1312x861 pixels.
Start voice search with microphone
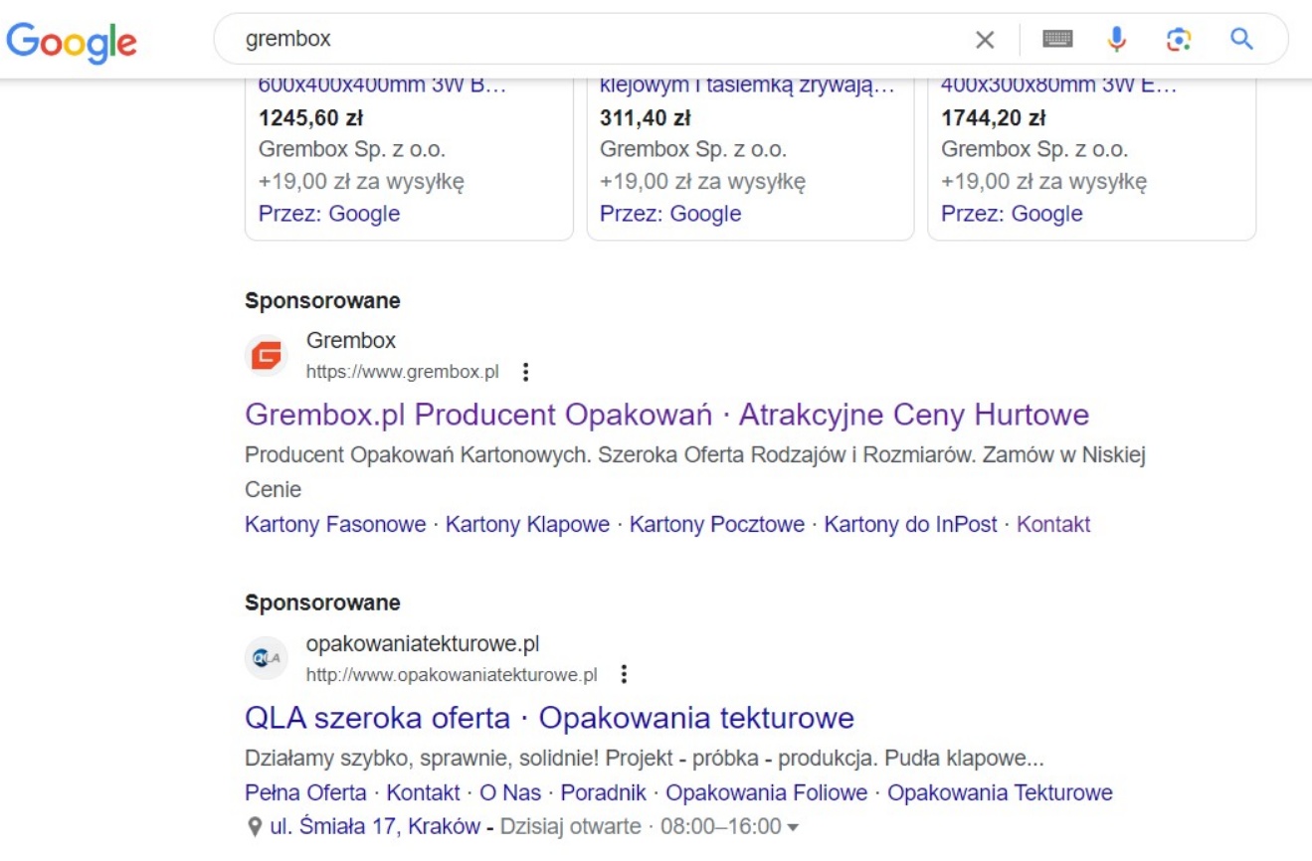(x=1117, y=40)
